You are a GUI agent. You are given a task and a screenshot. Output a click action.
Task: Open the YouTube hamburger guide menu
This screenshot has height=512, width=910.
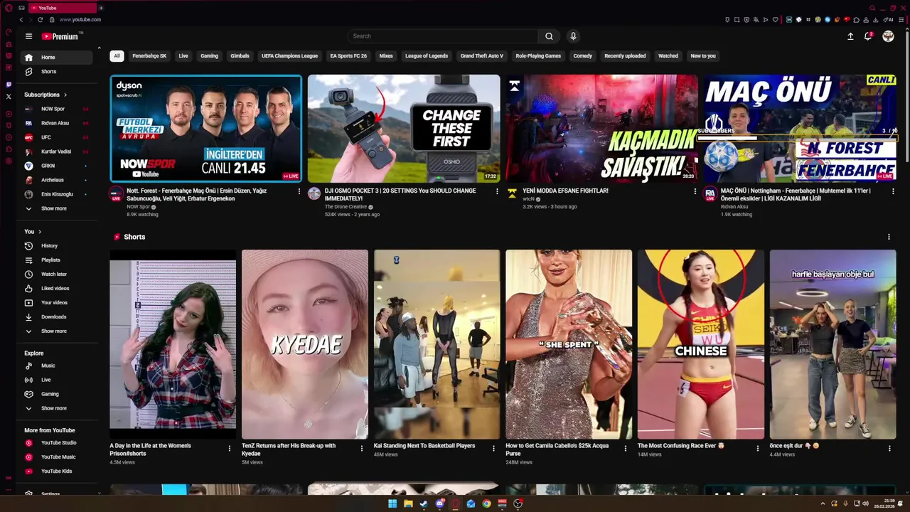click(x=28, y=36)
